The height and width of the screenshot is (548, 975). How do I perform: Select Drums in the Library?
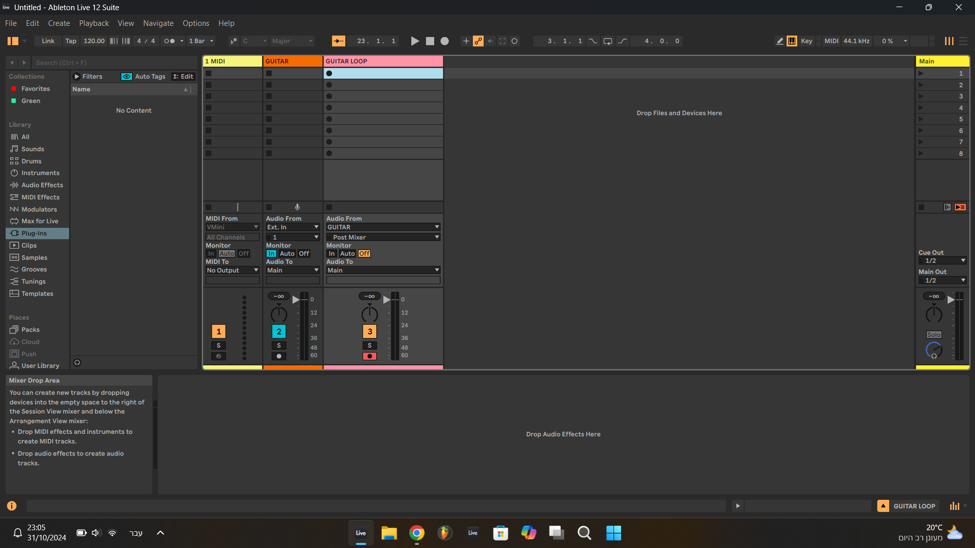click(x=31, y=161)
